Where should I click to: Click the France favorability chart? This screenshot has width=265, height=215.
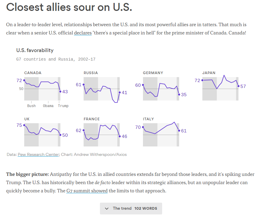(x=102, y=135)
